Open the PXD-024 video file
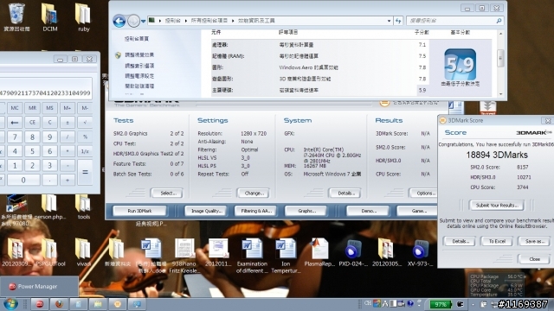554x311 pixels. (352, 252)
